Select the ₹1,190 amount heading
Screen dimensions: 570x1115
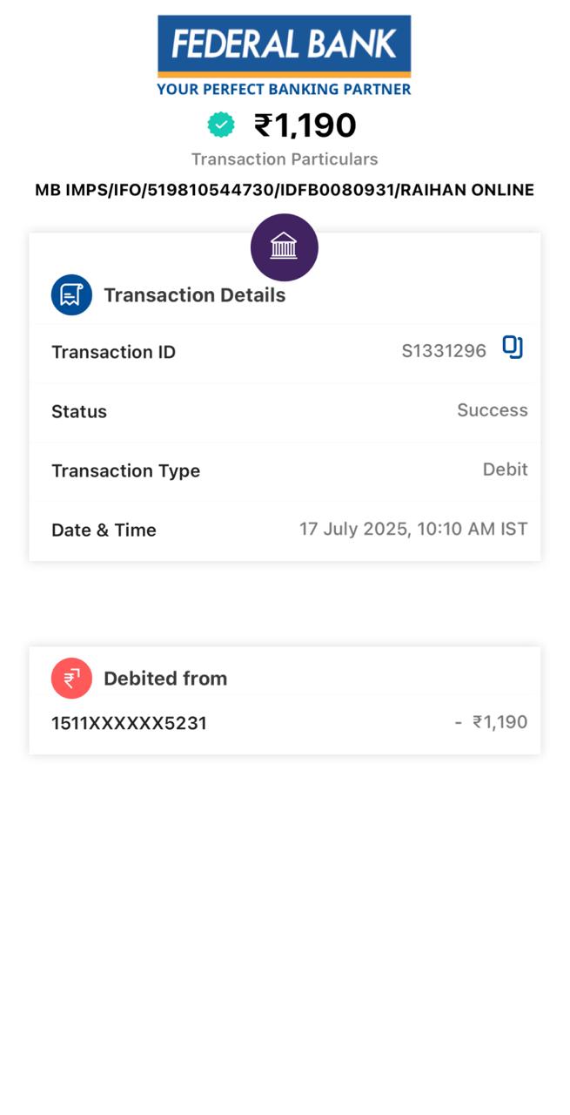tap(305, 125)
